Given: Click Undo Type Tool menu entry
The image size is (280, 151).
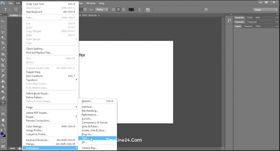Looking at the screenshot, I should (50, 4).
